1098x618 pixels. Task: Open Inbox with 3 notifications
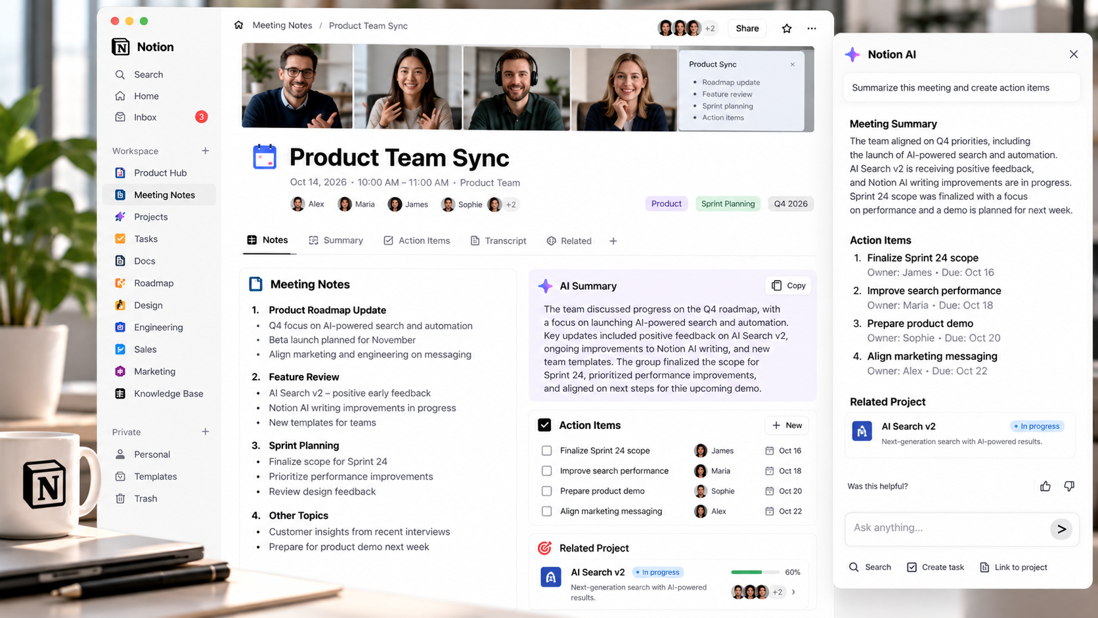pos(161,117)
